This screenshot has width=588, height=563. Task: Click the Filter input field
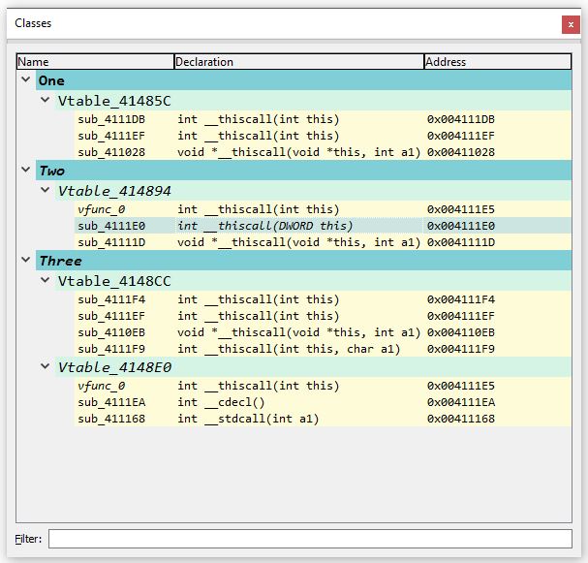[x=310, y=539]
